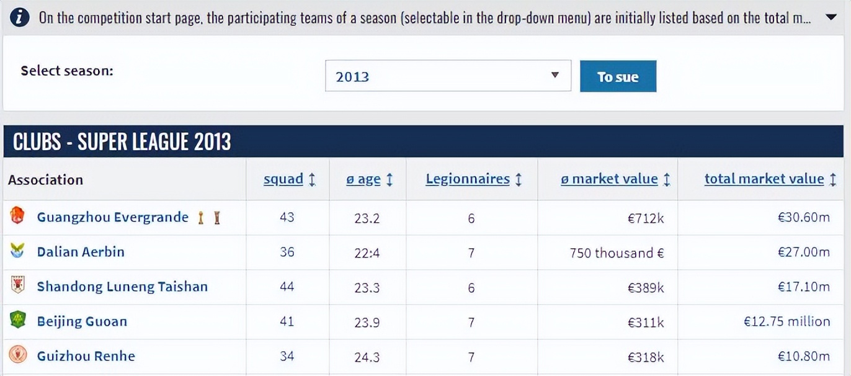Expand the info banner with the arrow
This screenshot has width=851, height=376.
click(831, 17)
